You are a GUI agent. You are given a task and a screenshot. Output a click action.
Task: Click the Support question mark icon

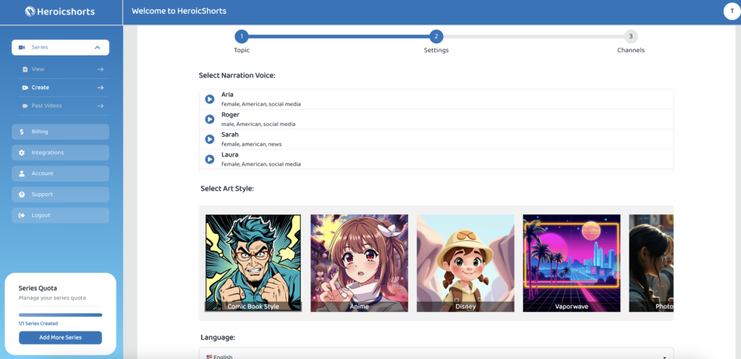point(22,195)
